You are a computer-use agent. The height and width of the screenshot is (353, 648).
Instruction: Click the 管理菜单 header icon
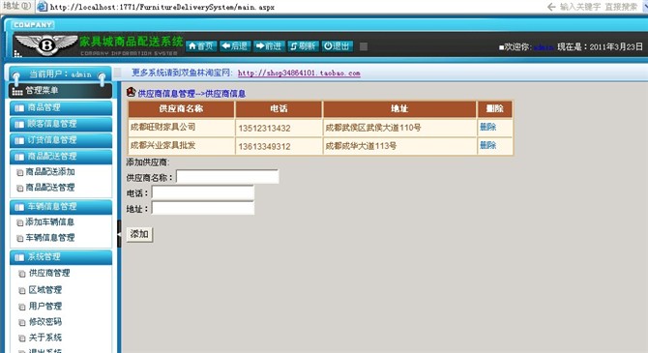17,91
